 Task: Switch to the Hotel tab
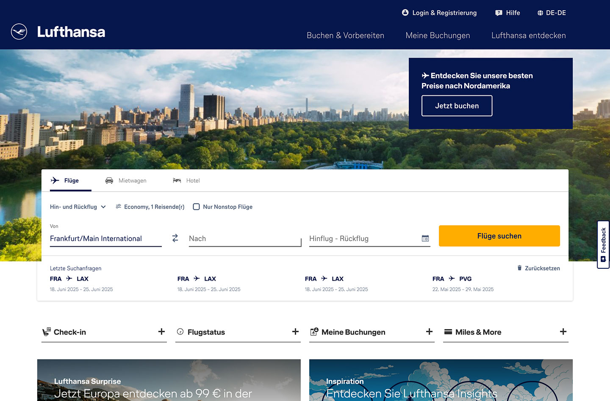click(x=186, y=181)
